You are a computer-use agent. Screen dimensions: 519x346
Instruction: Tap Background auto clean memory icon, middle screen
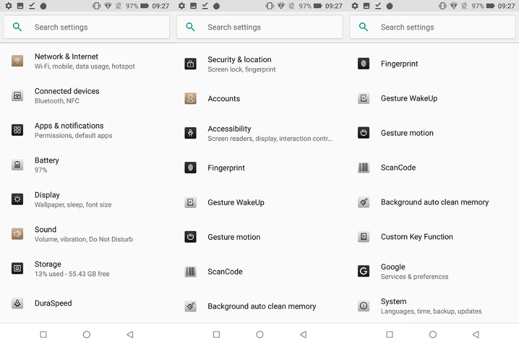(x=190, y=306)
